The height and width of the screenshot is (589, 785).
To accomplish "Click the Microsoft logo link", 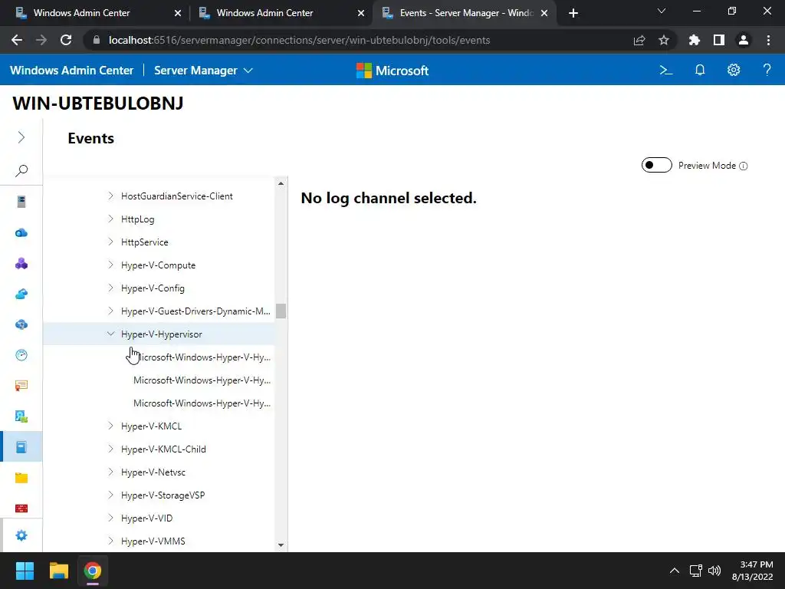I will point(392,71).
